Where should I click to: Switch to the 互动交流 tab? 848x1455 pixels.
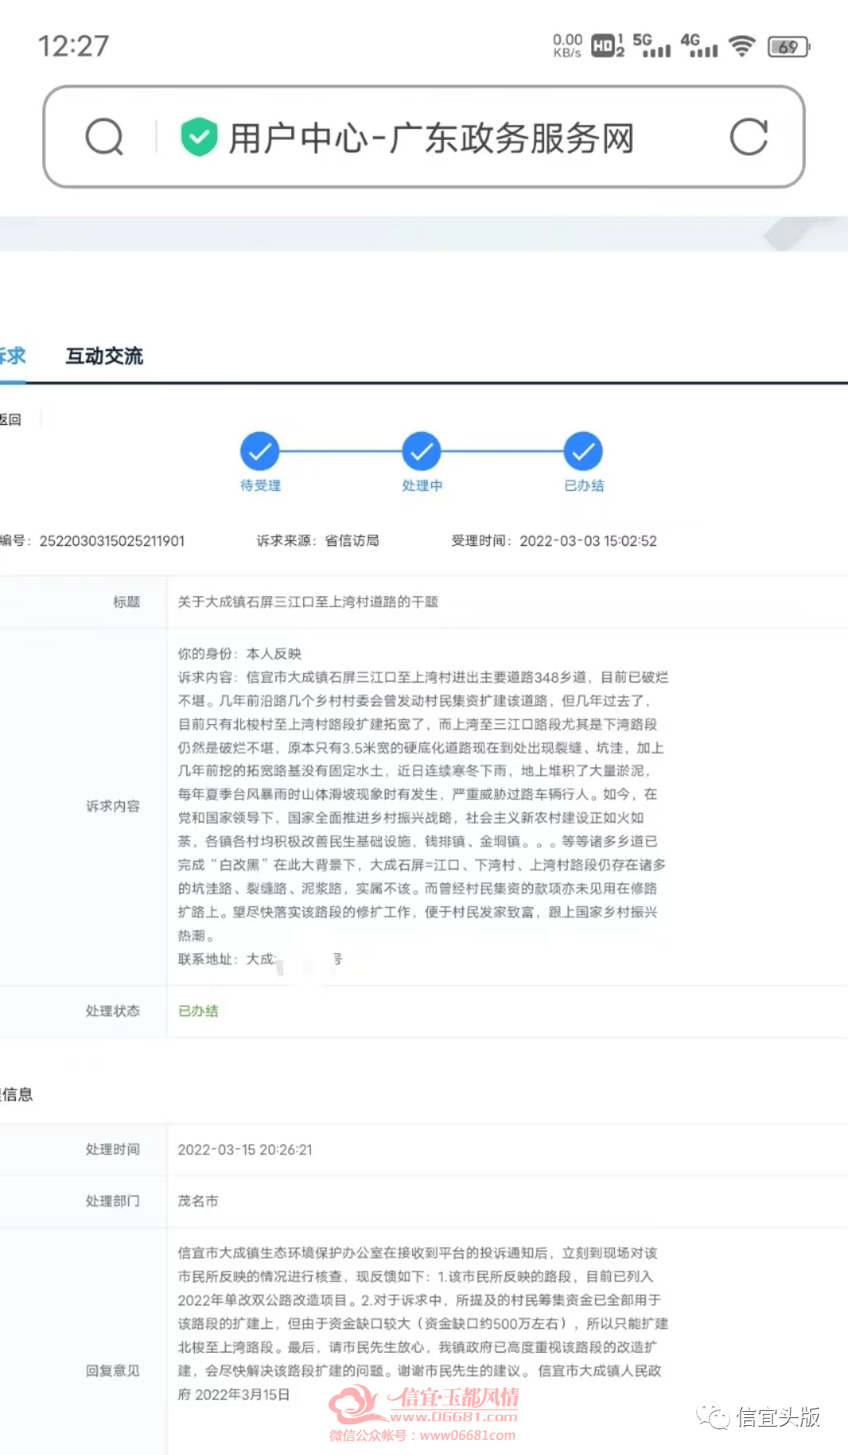point(104,356)
